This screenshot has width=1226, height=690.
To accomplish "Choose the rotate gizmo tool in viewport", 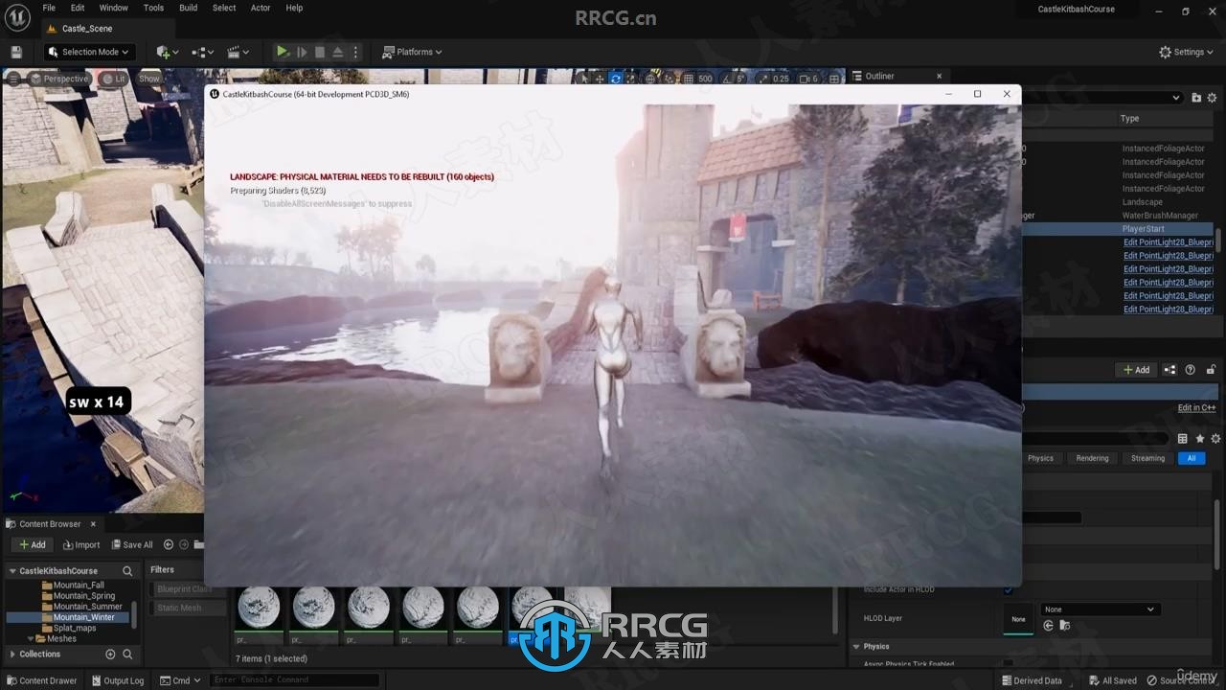I will point(616,79).
